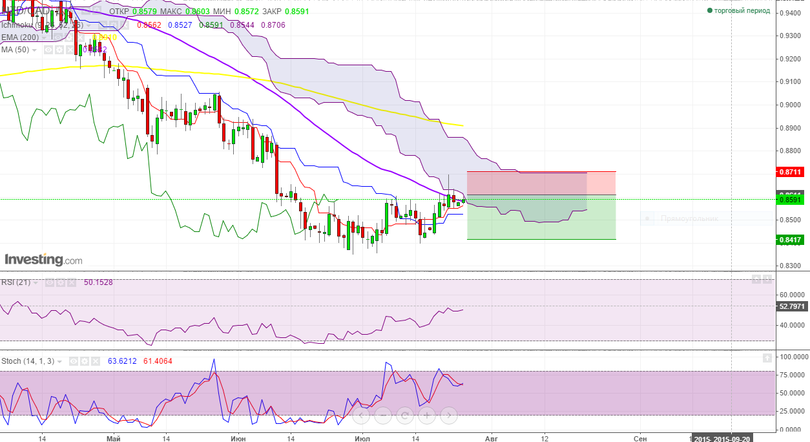Reset the chart view with refresh button
The image size is (810, 442).
coord(404,415)
